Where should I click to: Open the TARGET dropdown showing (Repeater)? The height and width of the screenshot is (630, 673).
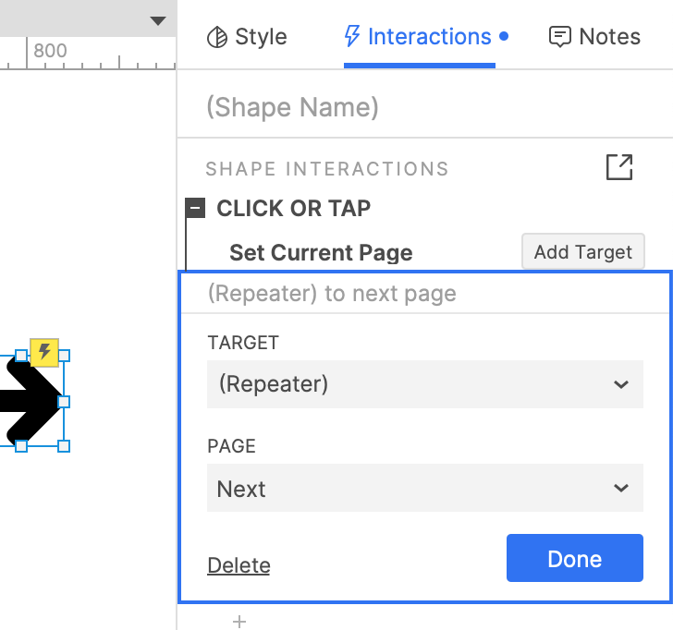tap(424, 384)
